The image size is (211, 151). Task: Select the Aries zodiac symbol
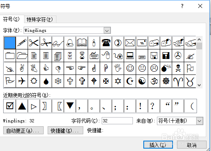point(178,81)
